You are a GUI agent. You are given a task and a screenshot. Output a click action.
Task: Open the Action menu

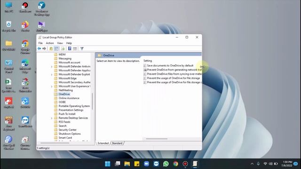[x=50, y=43]
